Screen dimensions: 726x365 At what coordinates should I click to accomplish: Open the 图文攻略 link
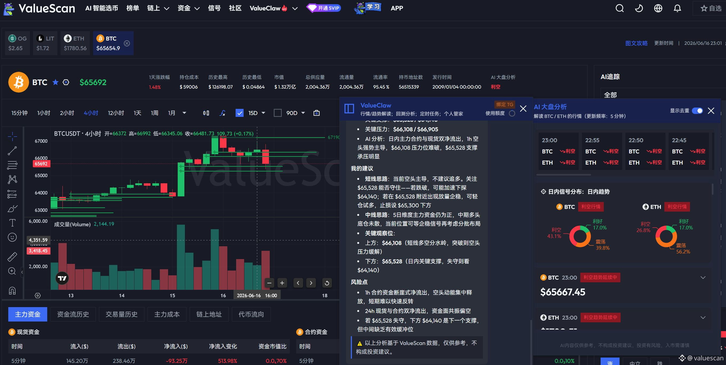click(x=636, y=43)
